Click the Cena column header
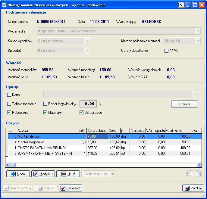The image size is (207, 199). 114,131
